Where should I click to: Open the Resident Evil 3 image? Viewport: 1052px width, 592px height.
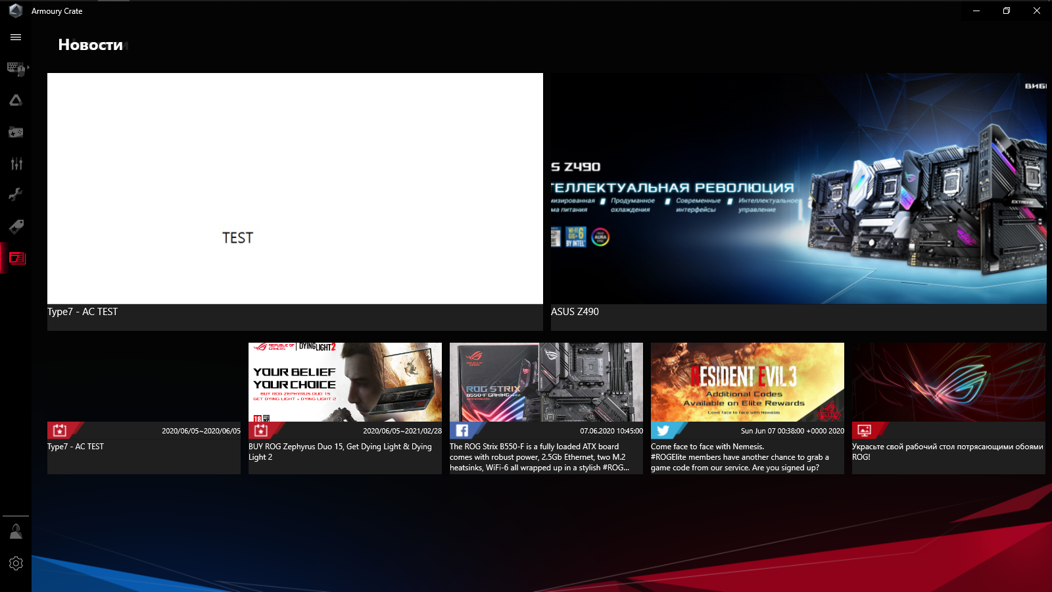[x=748, y=382]
